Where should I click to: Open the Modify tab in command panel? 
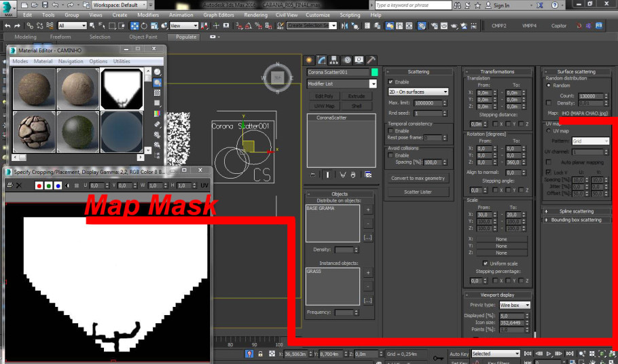322,60
